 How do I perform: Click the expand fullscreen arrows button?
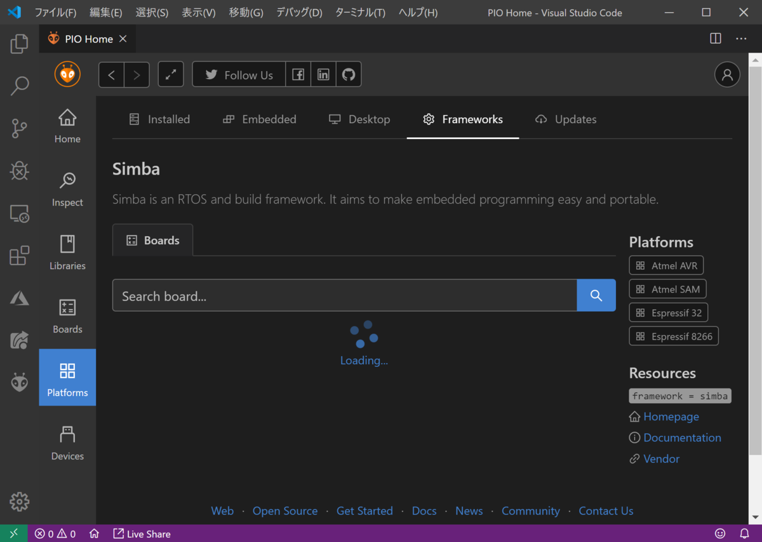[x=171, y=75]
